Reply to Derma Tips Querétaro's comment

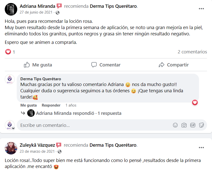(51, 105)
